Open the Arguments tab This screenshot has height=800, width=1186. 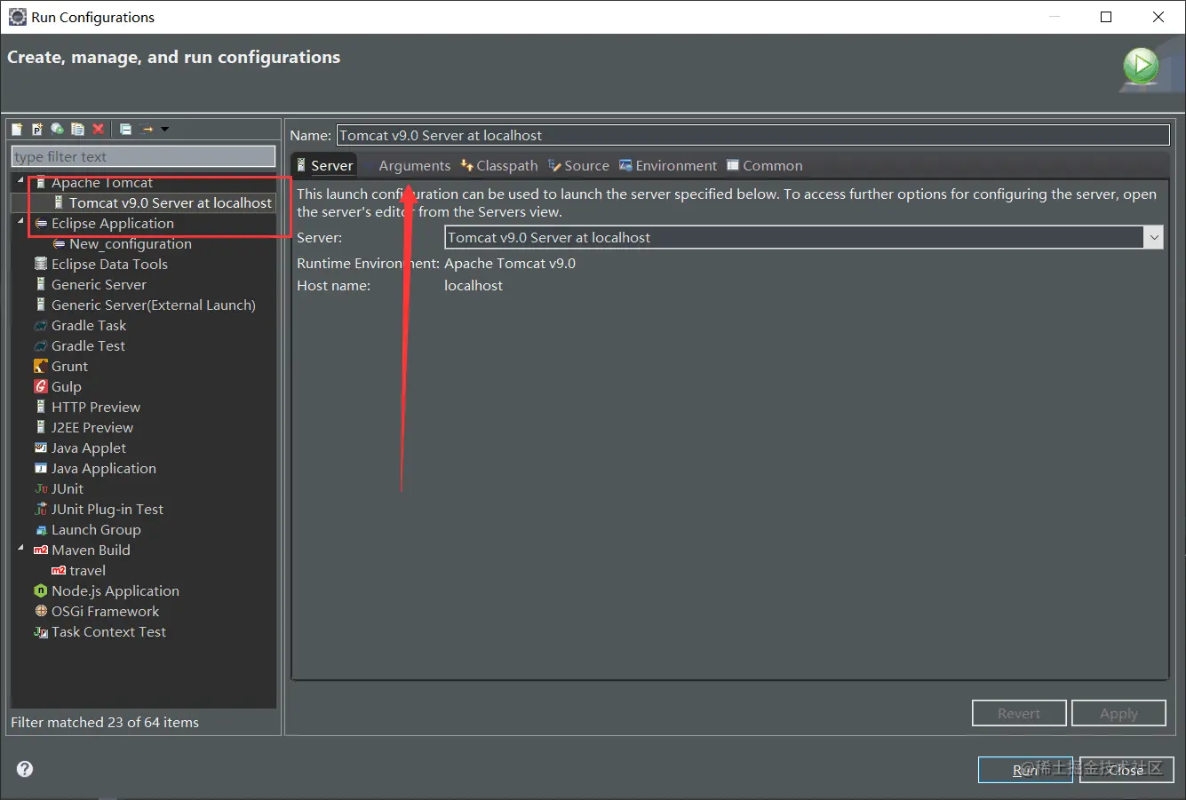pos(415,165)
